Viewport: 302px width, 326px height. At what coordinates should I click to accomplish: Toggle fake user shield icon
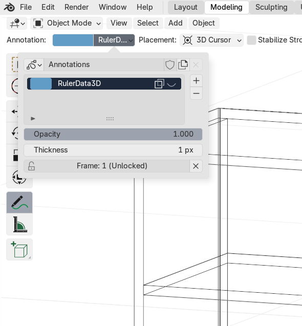(x=170, y=65)
